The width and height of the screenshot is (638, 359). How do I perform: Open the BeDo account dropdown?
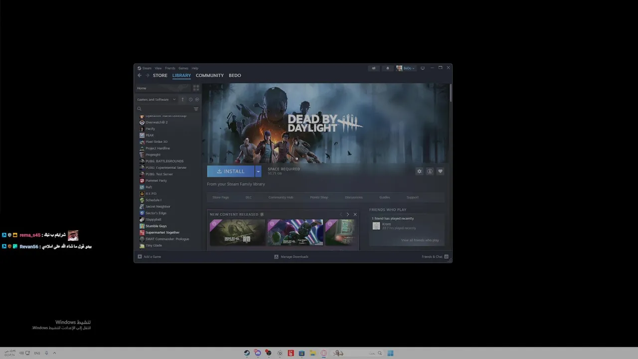[406, 68]
